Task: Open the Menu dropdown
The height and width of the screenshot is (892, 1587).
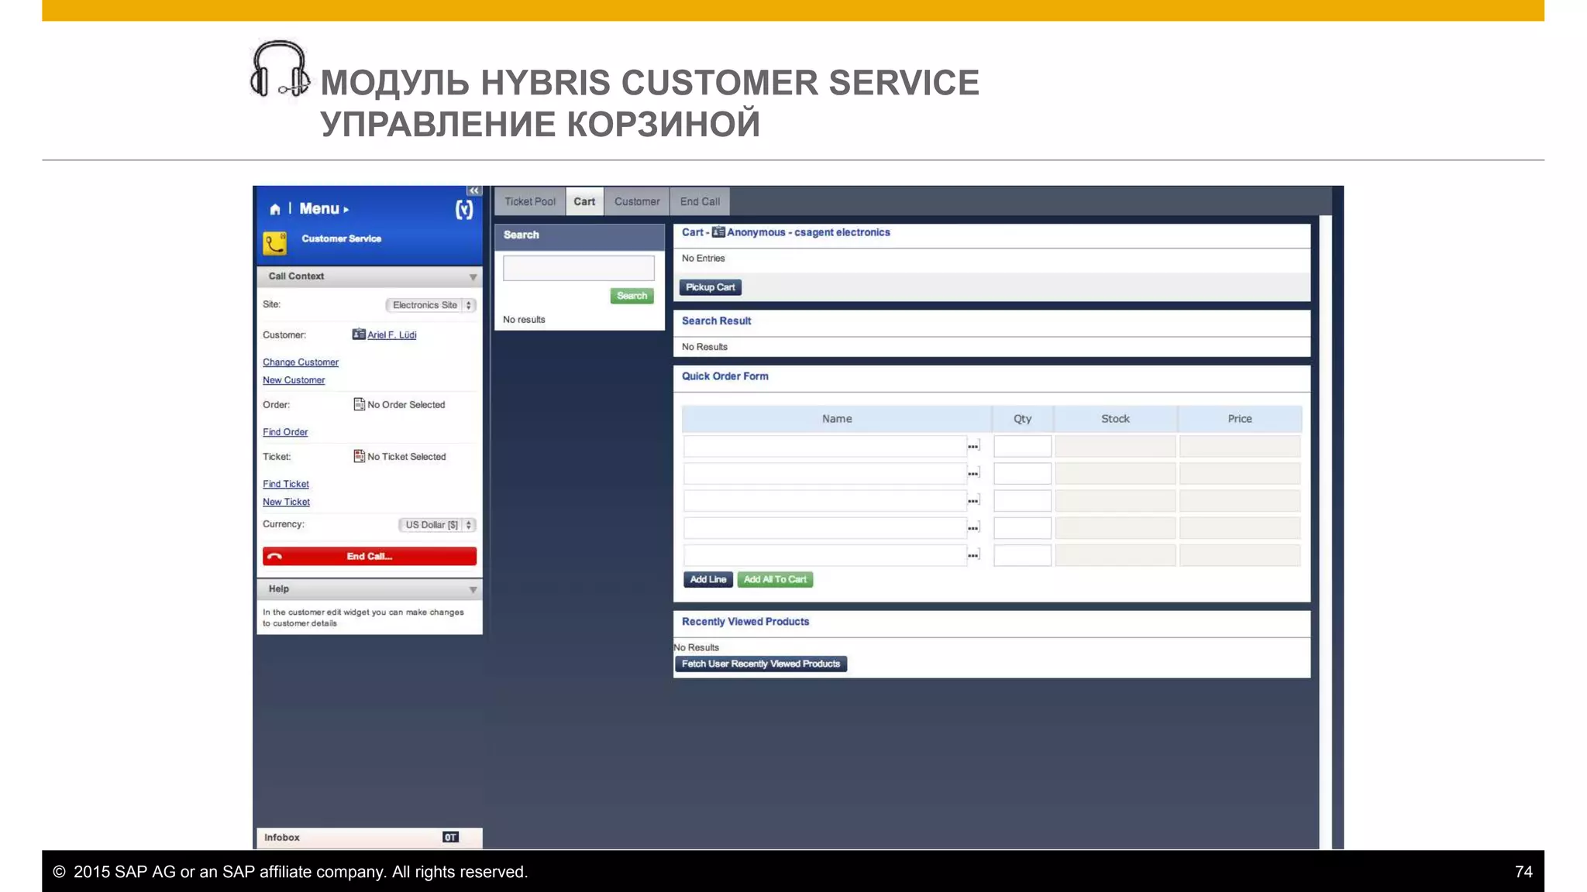Action: tap(324, 209)
